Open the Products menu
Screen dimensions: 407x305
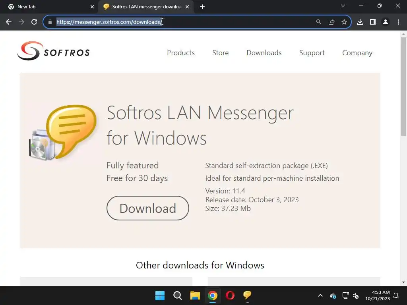(181, 53)
